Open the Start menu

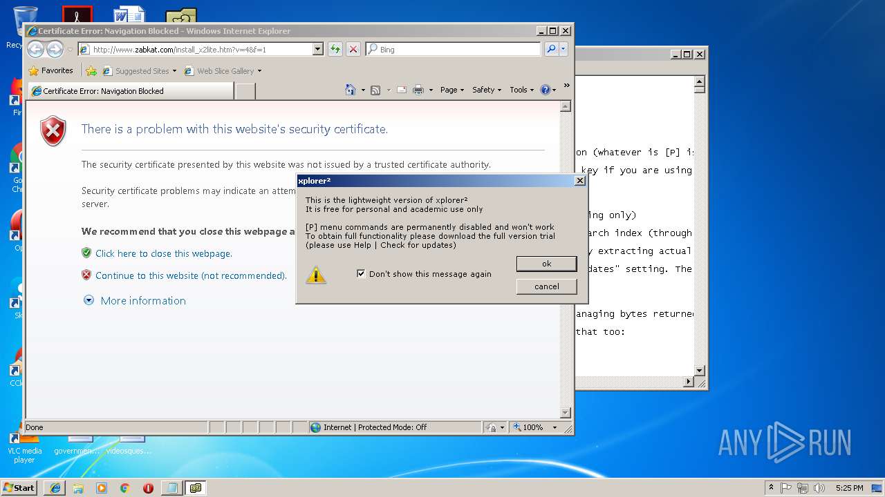pyautogui.click(x=19, y=488)
